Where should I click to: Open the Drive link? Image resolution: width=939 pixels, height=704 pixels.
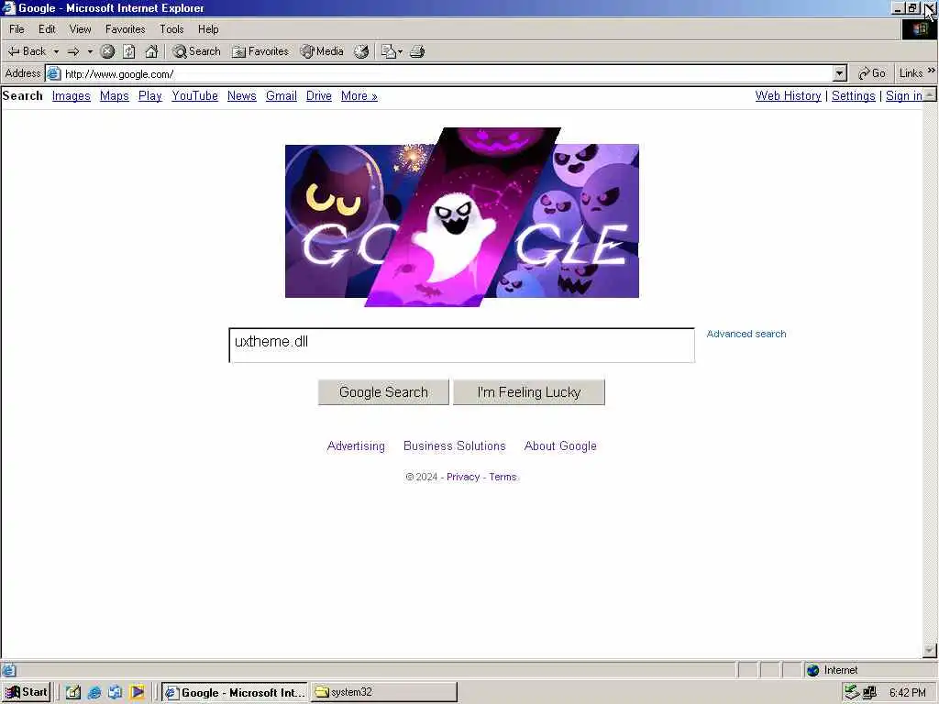coord(318,96)
